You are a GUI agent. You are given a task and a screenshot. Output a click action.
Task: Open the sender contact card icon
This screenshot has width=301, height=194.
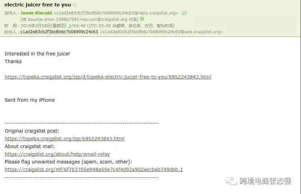click(184, 13)
